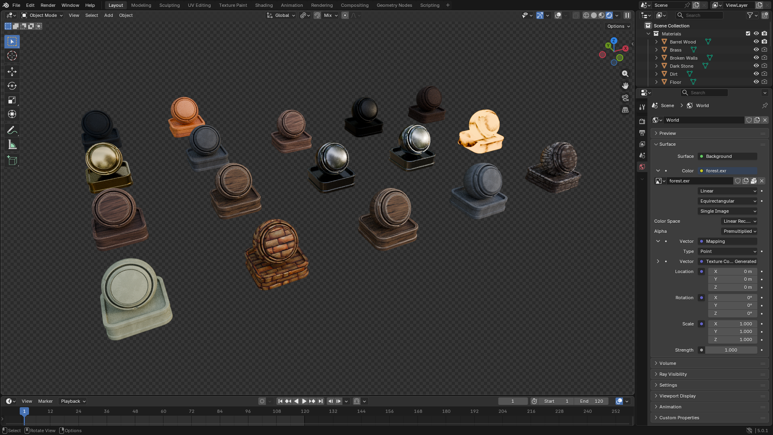The image size is (773, 435).
Task: Click the Options button in viewport
Action: tap(618, 26)
